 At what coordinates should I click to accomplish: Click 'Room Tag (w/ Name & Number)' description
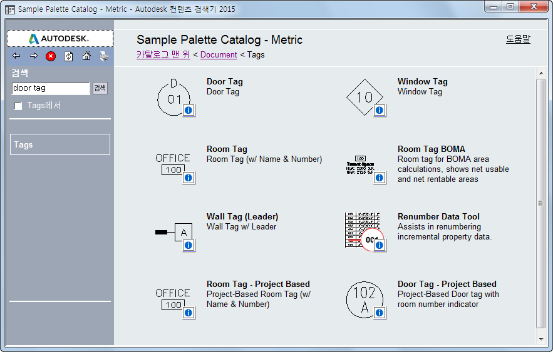coord(264,159)
